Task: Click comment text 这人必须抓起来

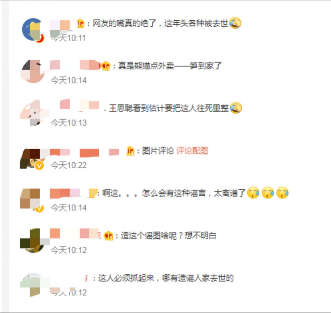Action: (126, 278)
